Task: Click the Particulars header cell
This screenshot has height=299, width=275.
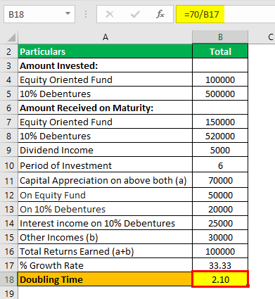Action: point(105,51)
